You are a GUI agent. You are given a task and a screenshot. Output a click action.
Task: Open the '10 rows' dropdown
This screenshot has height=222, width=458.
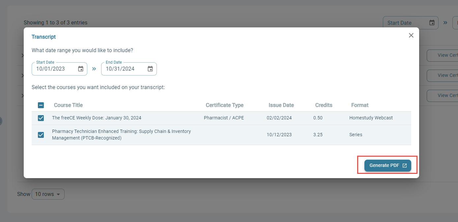pyautogui.click(x=48, y=194)
